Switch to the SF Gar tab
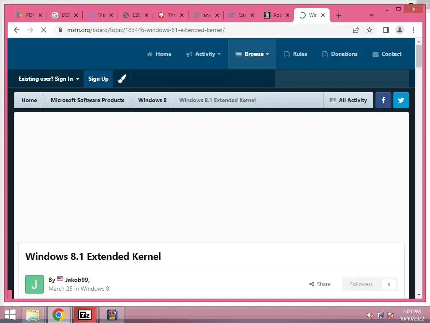The height and width of the screenshot is (323, 430). tap(238, 15)
